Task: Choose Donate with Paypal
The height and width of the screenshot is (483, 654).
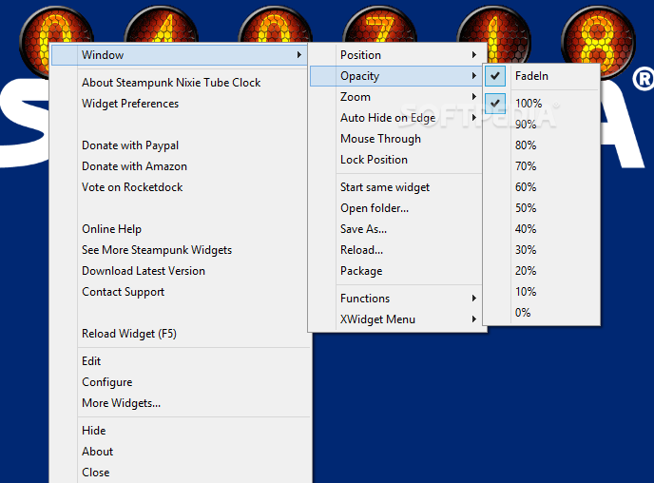Action: (x=180, y=145)
